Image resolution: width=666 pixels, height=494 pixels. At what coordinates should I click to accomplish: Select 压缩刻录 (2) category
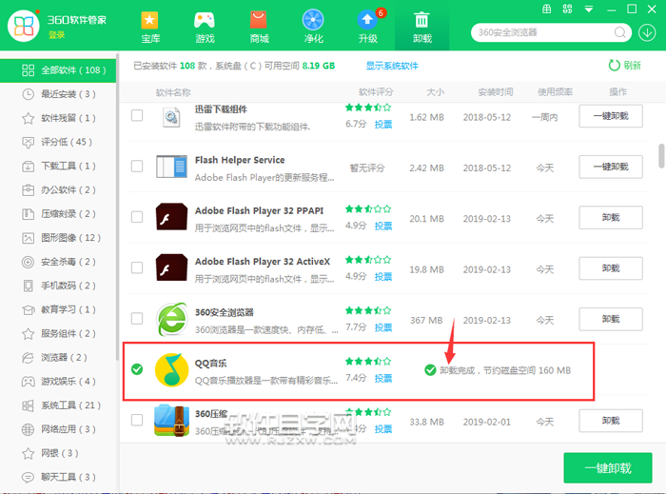(x=59, y=213)
